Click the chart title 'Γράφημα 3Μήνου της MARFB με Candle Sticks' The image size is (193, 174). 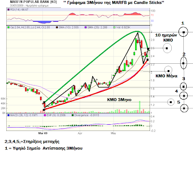point(114,2)
